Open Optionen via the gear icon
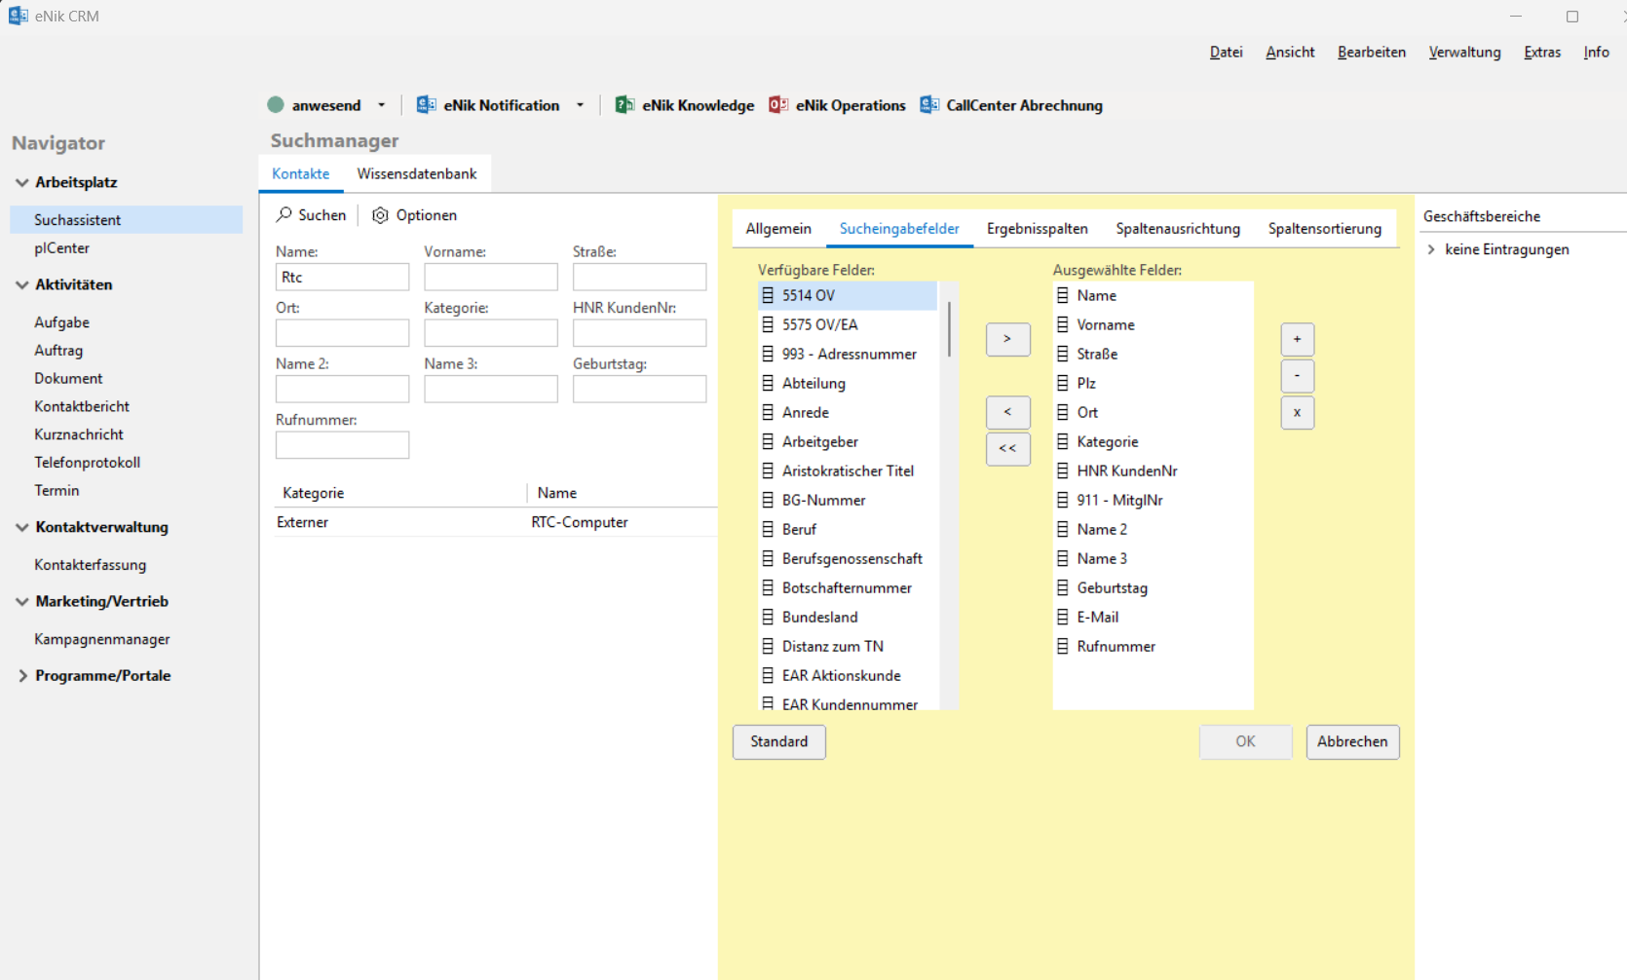This screenshot has height=980, width=1627. 380,215
